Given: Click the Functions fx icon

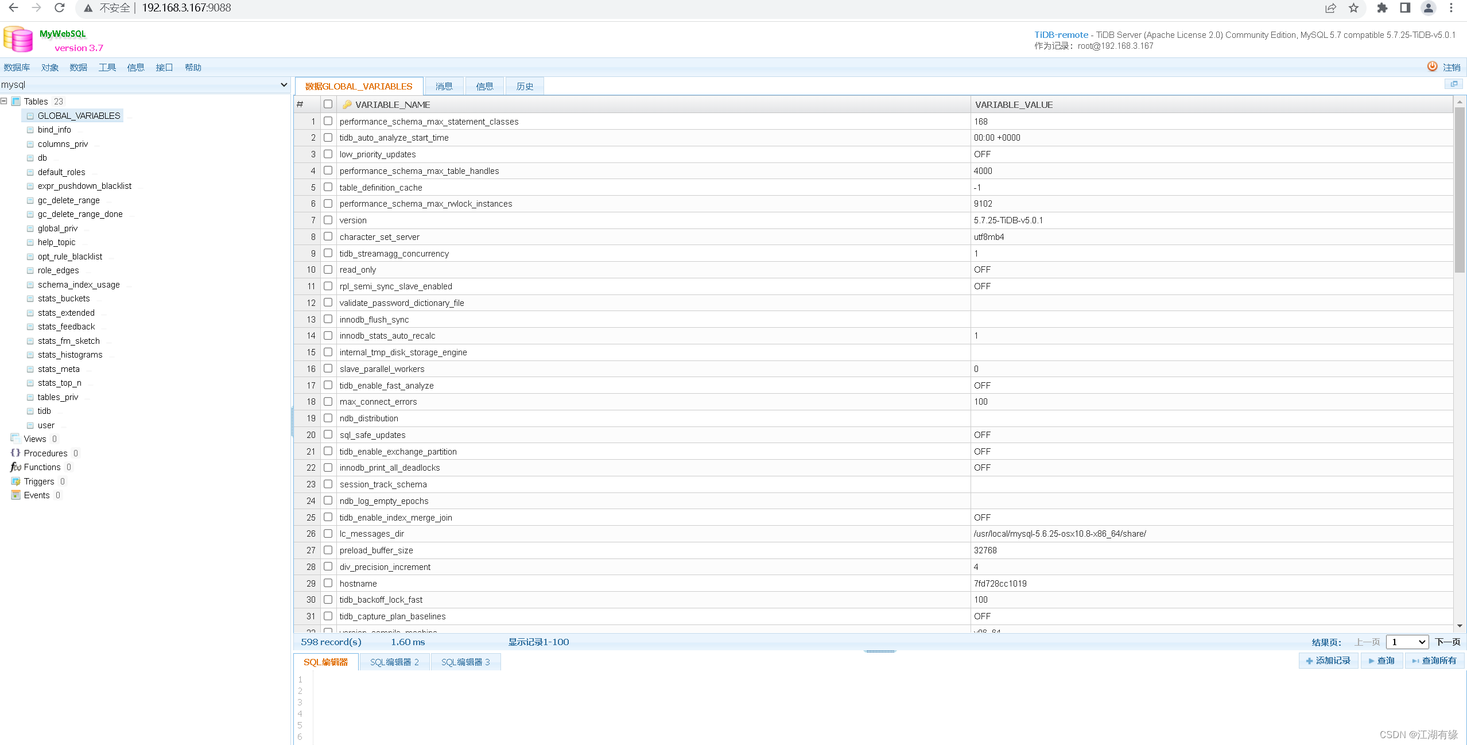Looking at the screenshot, I should point(15,467).
